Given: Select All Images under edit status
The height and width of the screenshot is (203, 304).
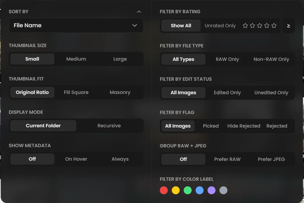Looking at the screenshot, I should point(183,93).
